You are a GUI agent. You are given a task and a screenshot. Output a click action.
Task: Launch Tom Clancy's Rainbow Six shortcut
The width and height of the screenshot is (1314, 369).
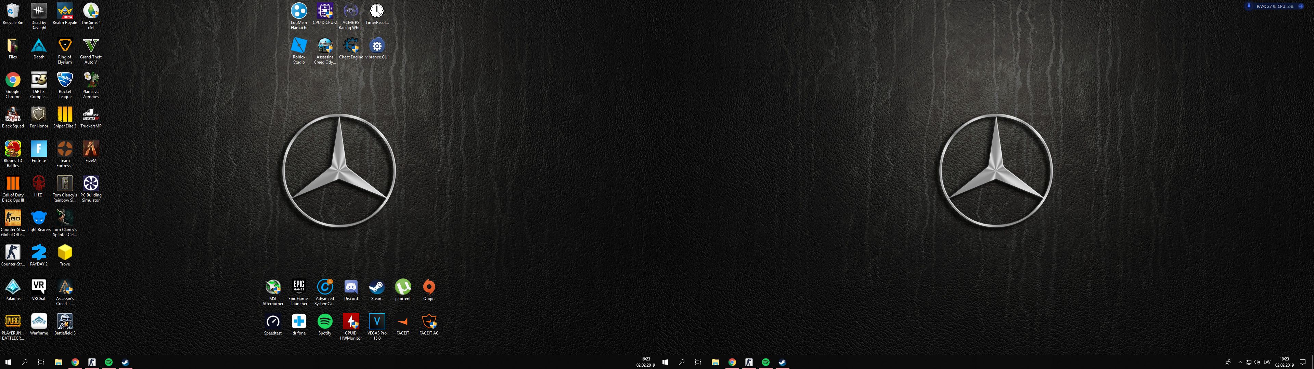tap(65, 189)
